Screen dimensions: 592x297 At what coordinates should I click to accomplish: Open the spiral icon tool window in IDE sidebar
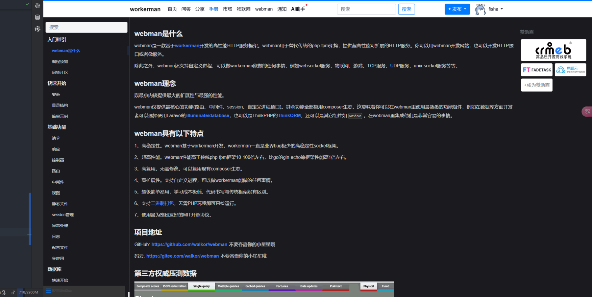click(x=37, y=6)
